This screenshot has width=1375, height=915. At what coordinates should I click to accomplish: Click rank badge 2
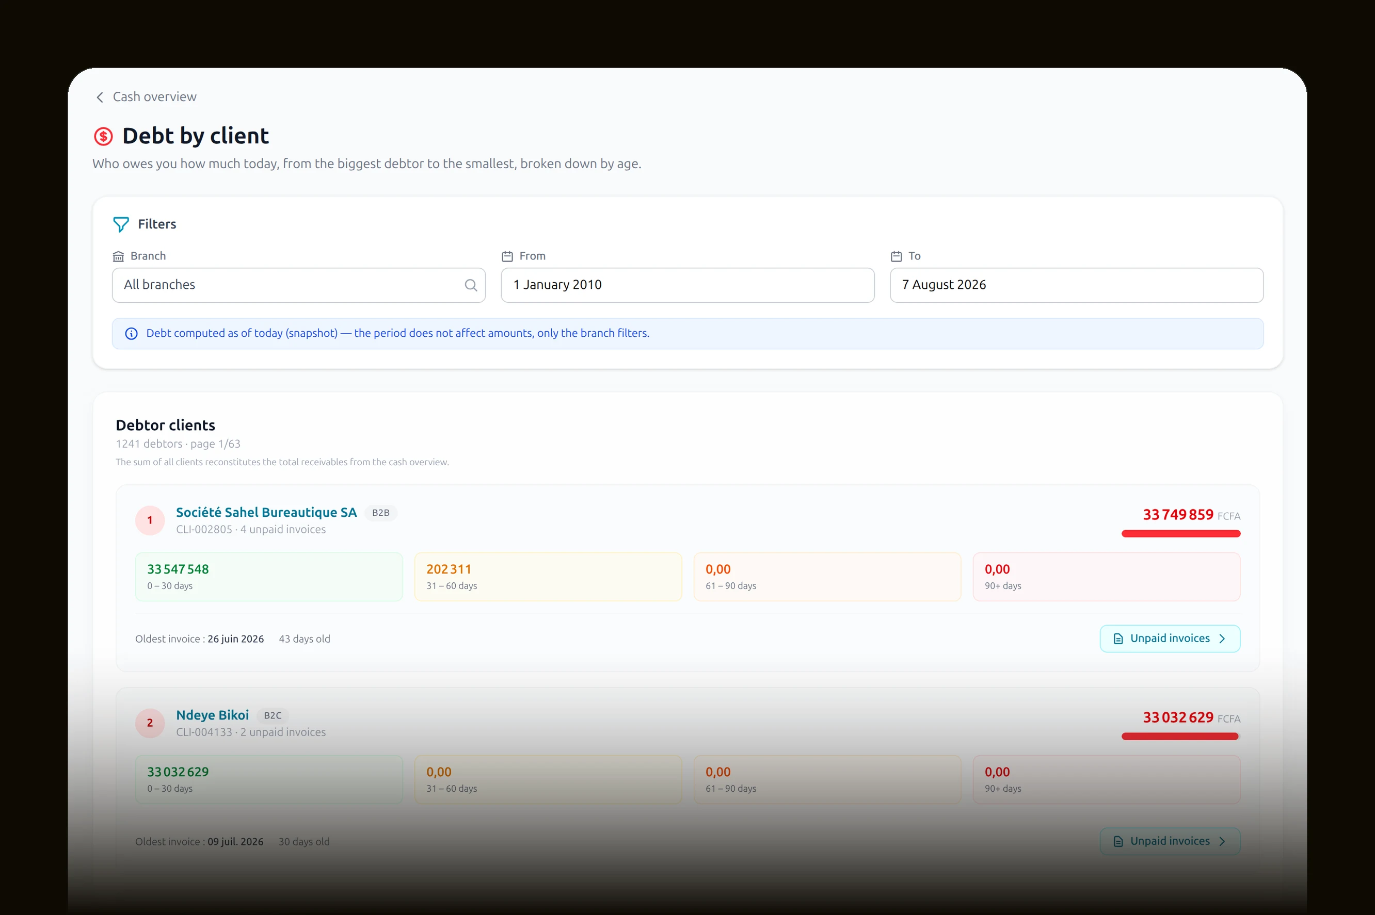[x=150, y=723]
